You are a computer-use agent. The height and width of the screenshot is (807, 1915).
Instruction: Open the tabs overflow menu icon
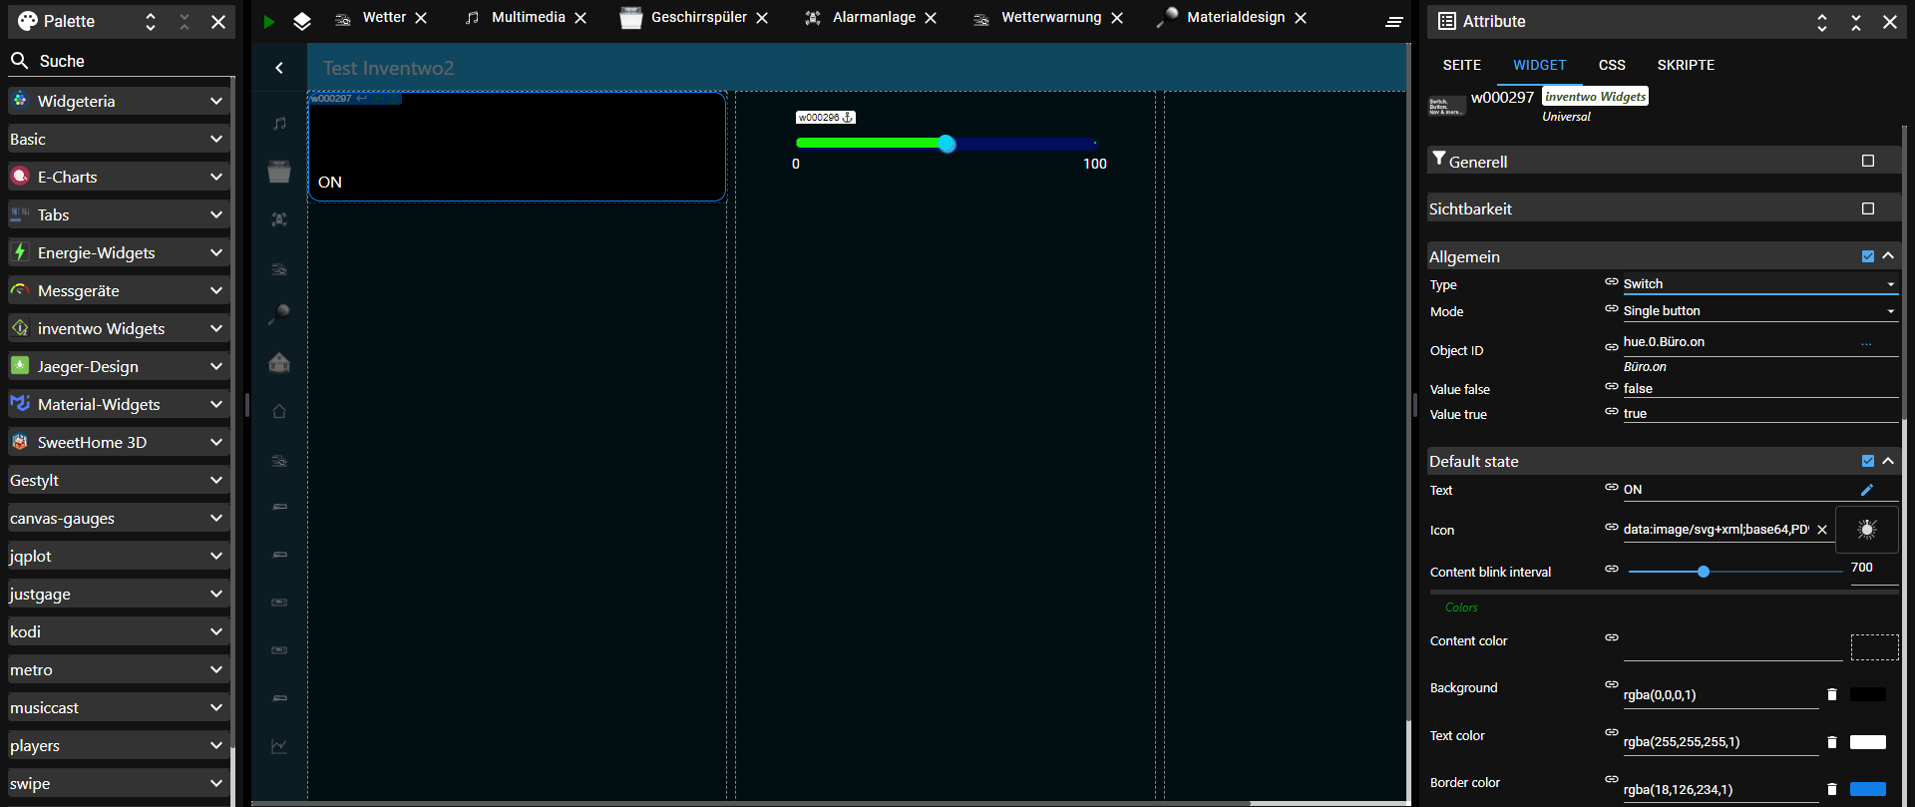pyautogui.click(x=1394, y=21)
